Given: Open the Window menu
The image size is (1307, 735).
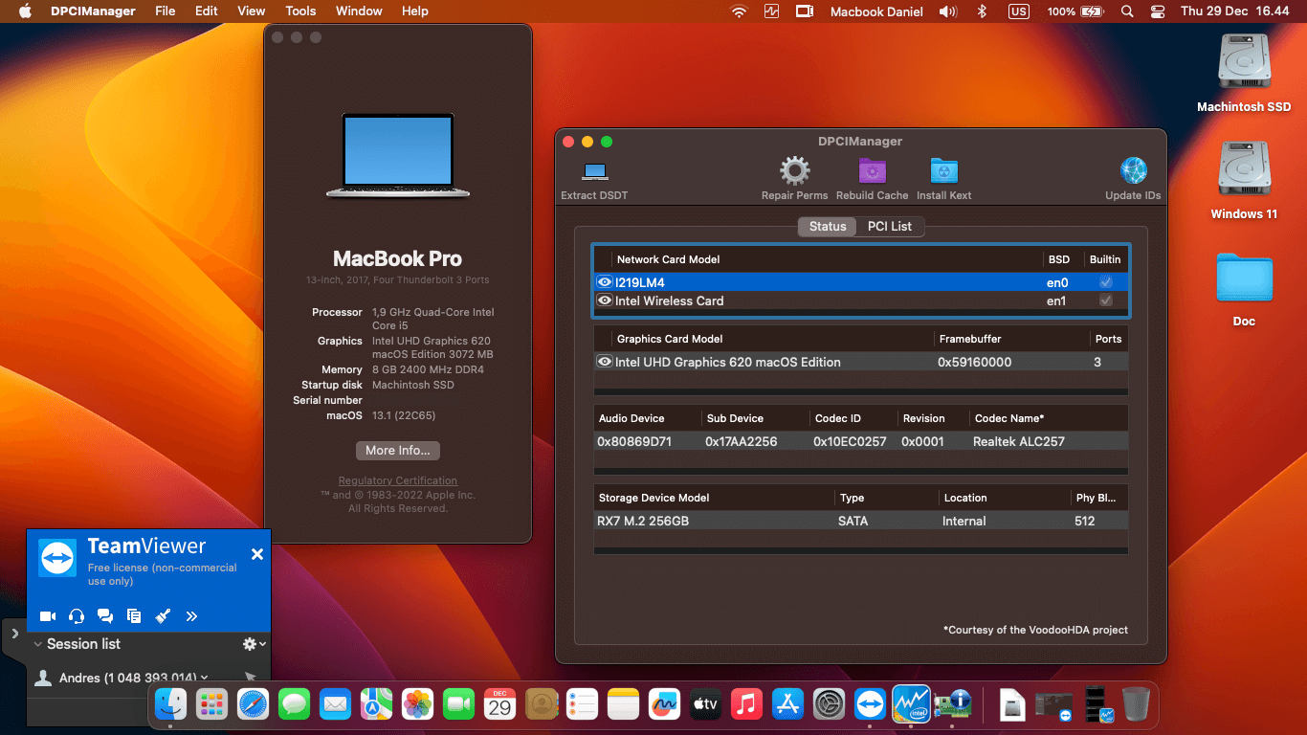Looking at the screenshot, I should coord(359,11).
